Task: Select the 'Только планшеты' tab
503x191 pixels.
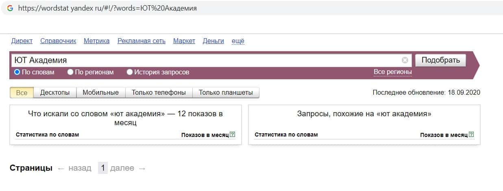Action: (226, 93)
